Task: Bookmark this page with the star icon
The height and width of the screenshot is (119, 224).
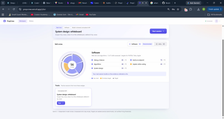Action: tap(178, 9)
